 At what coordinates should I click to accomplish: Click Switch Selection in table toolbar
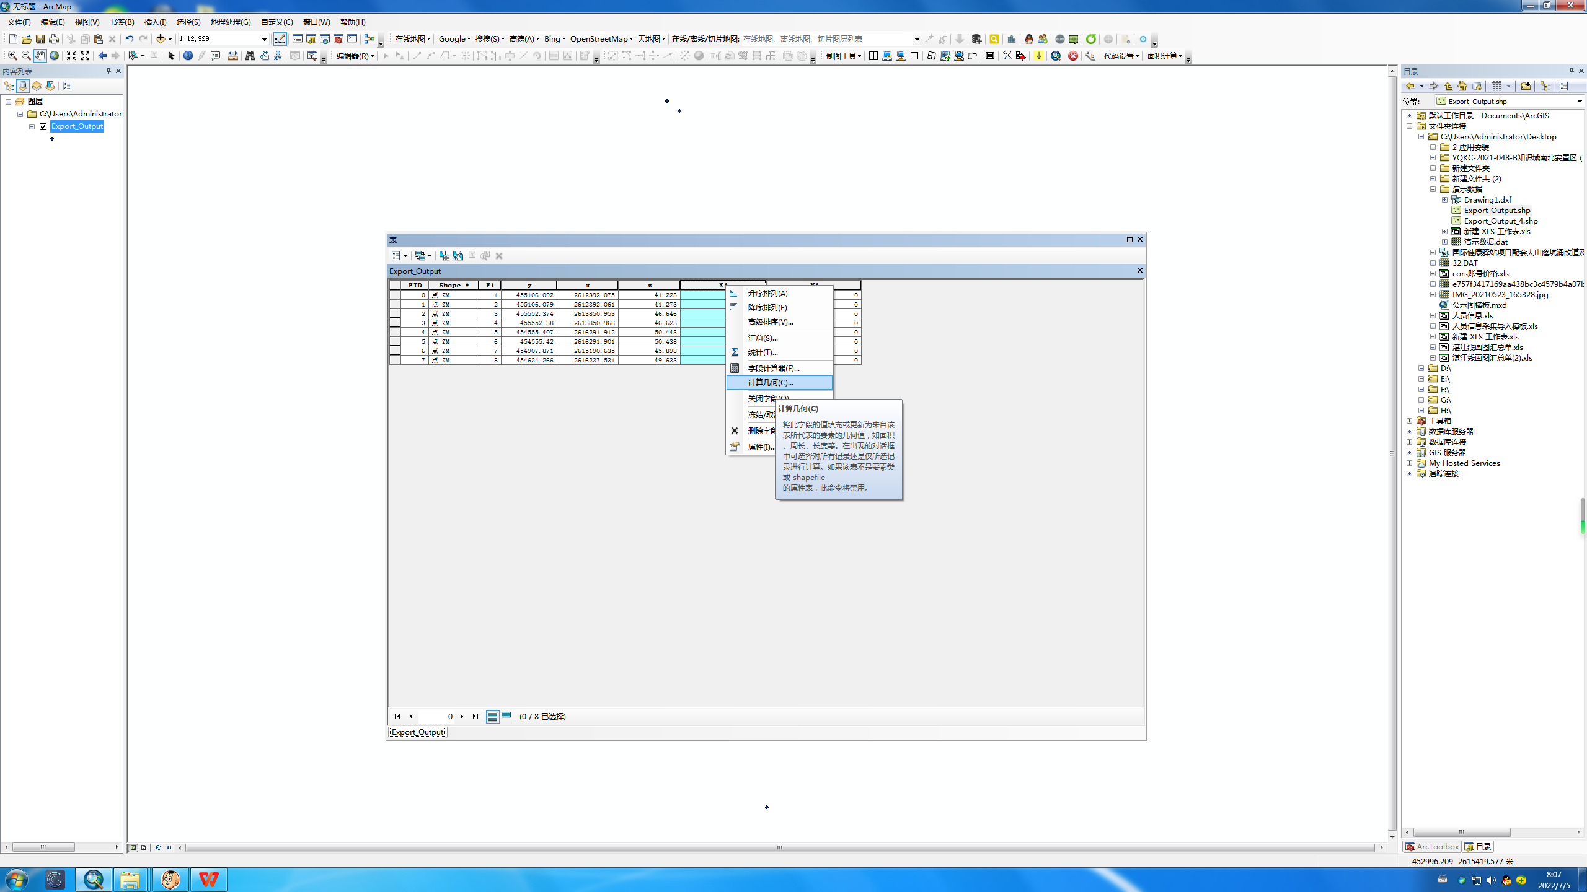458,255
